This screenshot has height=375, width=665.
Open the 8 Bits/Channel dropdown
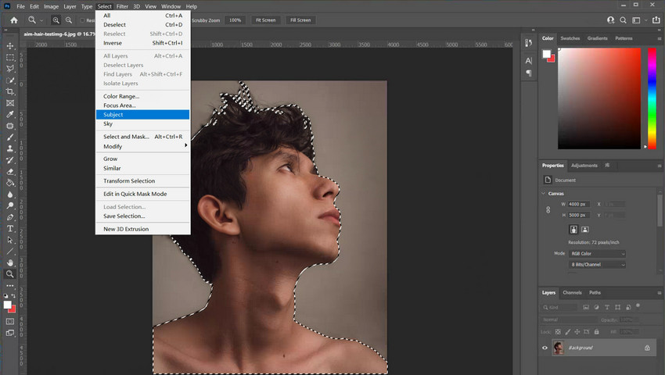coord(597,264)
